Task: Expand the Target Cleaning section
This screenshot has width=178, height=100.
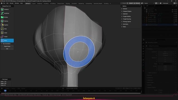Action: (127, 19)
